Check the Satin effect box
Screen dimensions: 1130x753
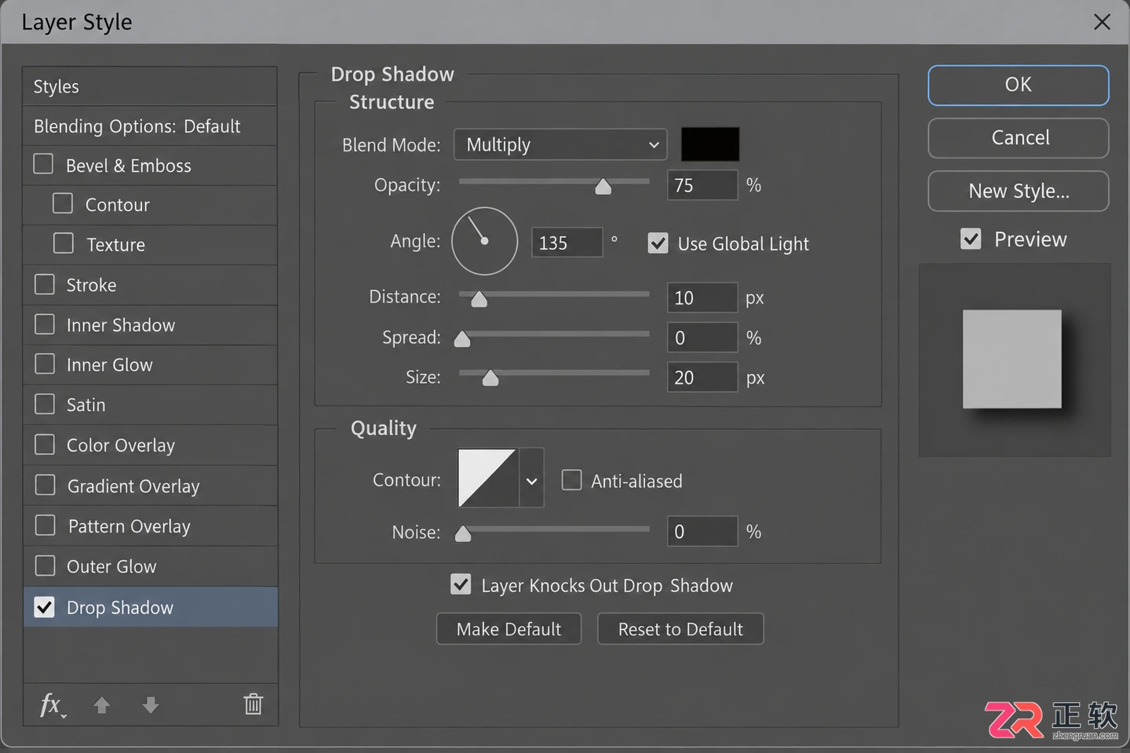point(45,404)
